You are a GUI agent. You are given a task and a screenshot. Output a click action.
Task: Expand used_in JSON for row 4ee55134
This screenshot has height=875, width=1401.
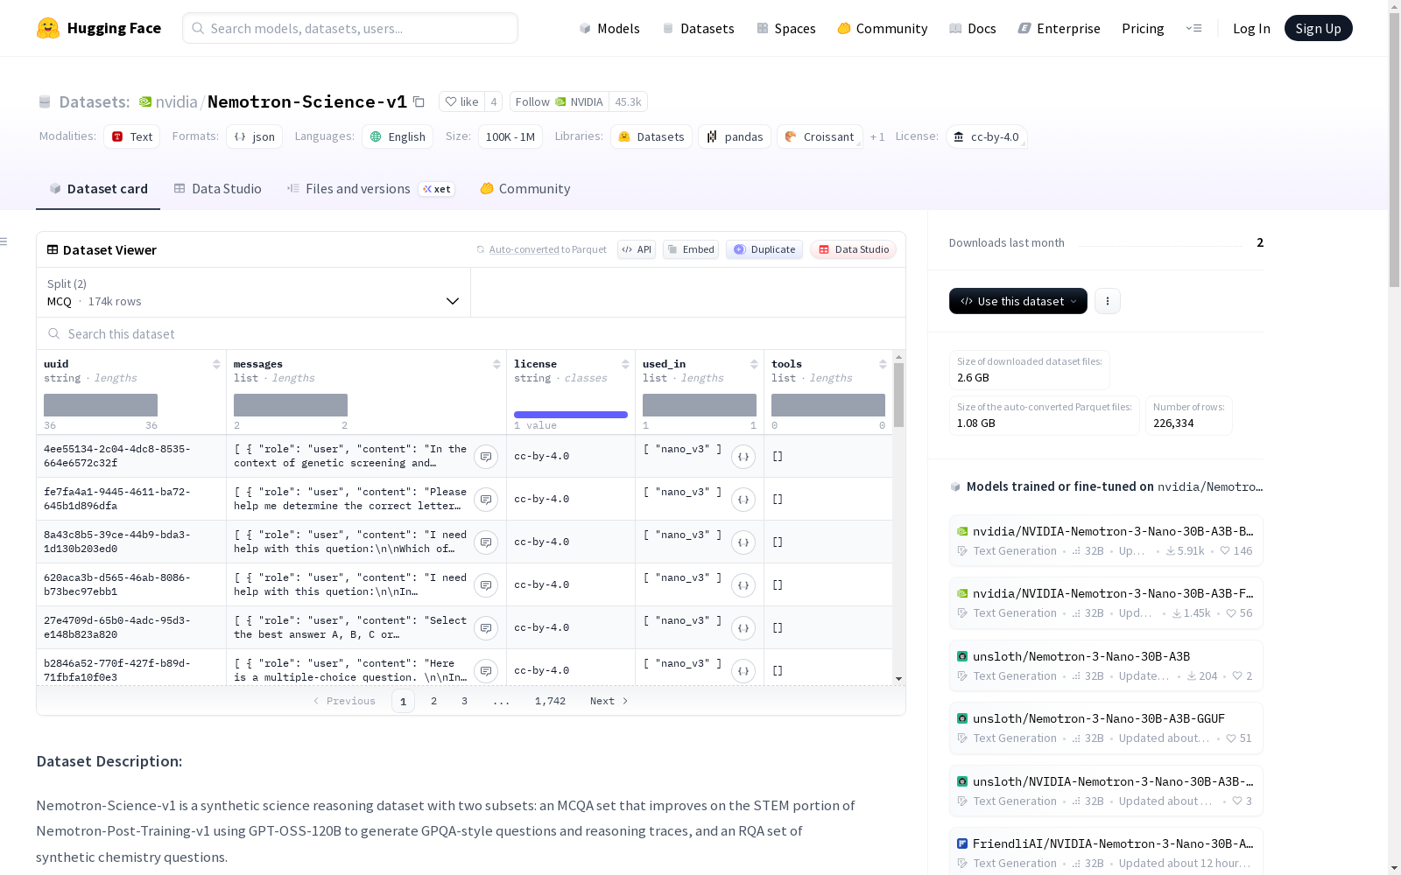(x=743, y=456)
